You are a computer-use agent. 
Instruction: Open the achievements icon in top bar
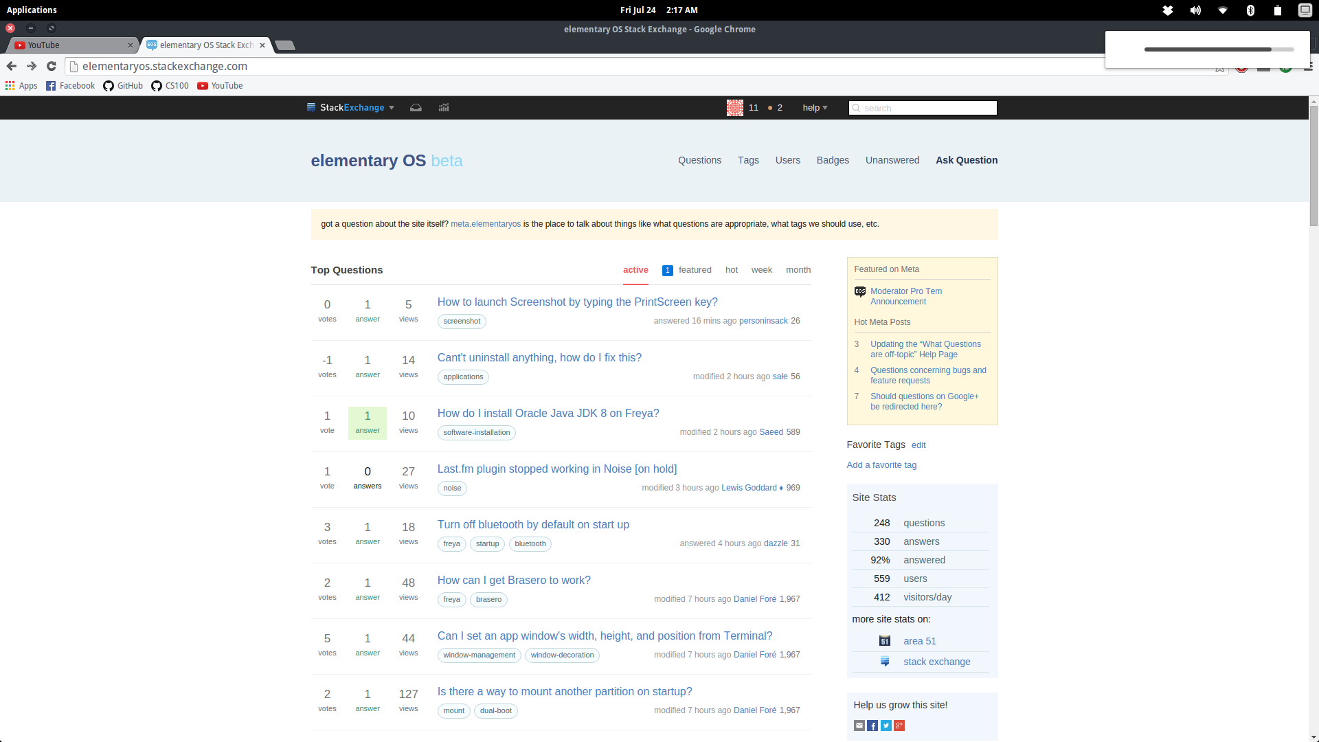pos(444,108)
